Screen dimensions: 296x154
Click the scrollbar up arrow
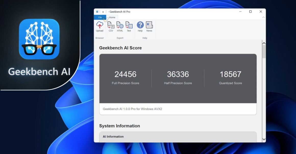264,43
